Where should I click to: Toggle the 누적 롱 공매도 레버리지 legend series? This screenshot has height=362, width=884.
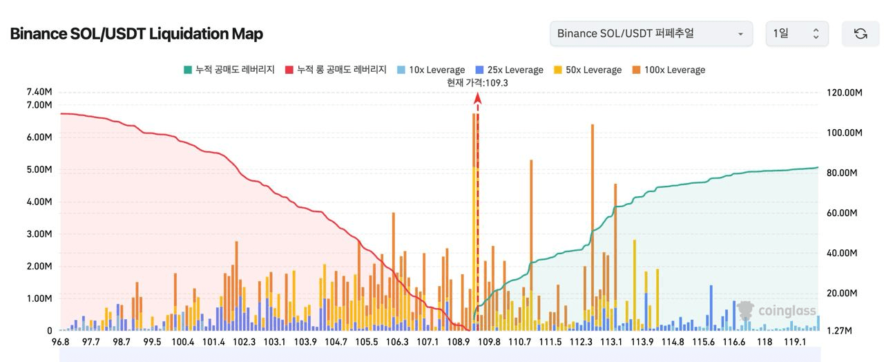tap(335, 70)
